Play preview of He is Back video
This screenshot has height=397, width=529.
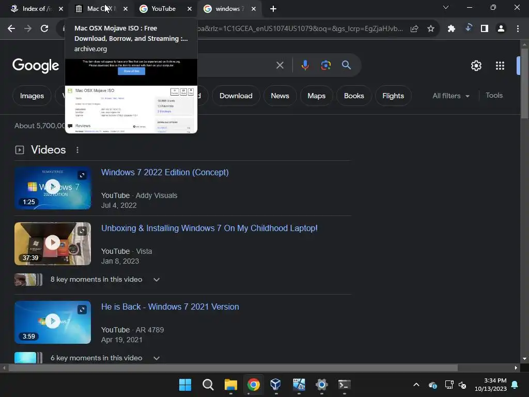click(x=52, y=321)
